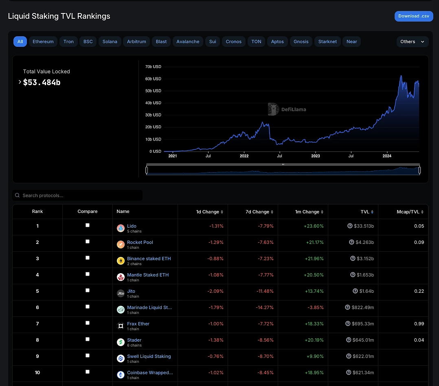Click the help icon beside $695.33m TVL

pos(348,323)
